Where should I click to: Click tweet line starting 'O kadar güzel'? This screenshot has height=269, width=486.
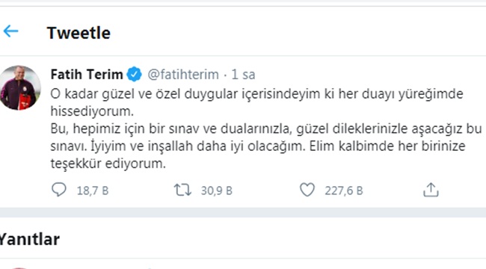pos(257,94)
